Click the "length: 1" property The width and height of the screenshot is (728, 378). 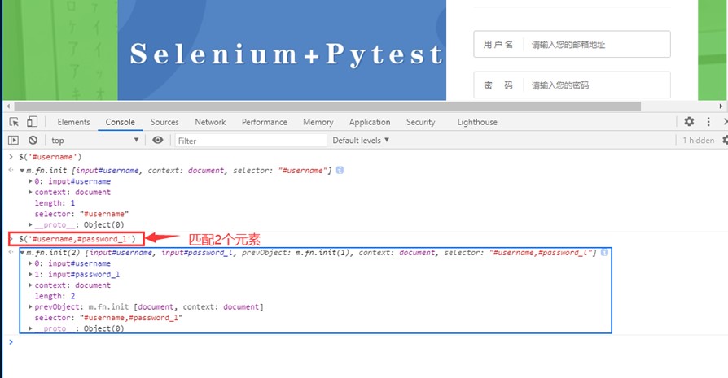pos(55,203)
